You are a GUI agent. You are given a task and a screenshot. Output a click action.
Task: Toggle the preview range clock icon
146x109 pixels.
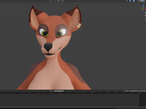131,91
